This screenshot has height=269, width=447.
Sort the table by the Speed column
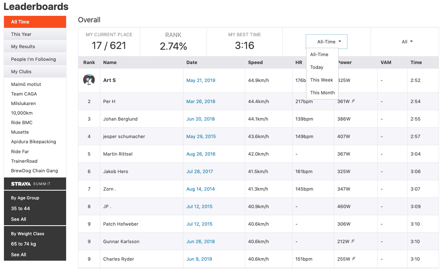[255, 62]
